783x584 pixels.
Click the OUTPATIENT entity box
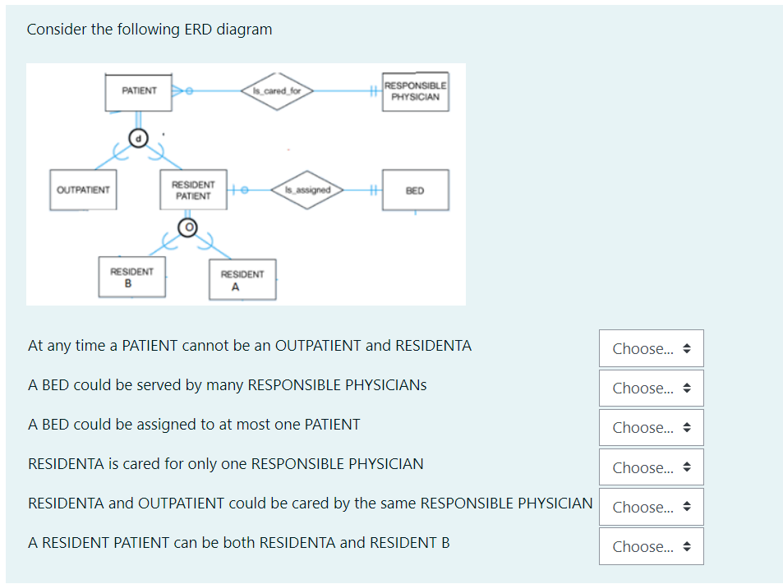tap(82, 190)
